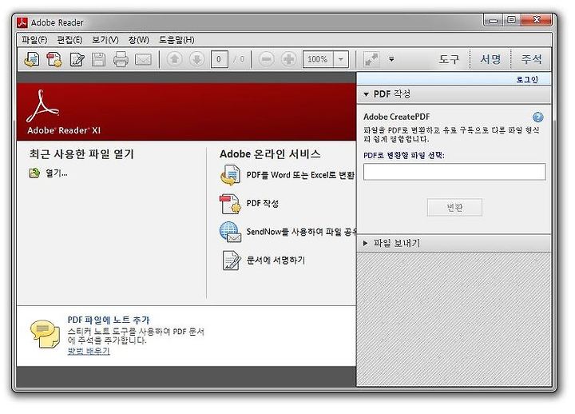Click the PDF로 변환할 파일 선택 label
The width and height of the screenshot is (575, 414).
404,155
